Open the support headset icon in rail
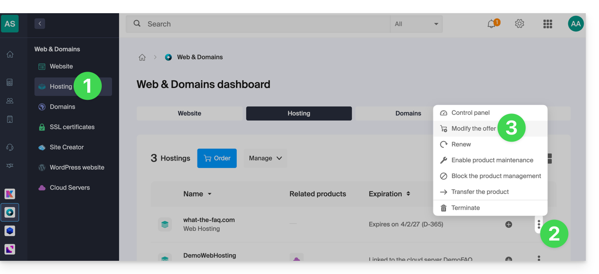The height and width of the screenshot is (274, 599). coord(10,147)
